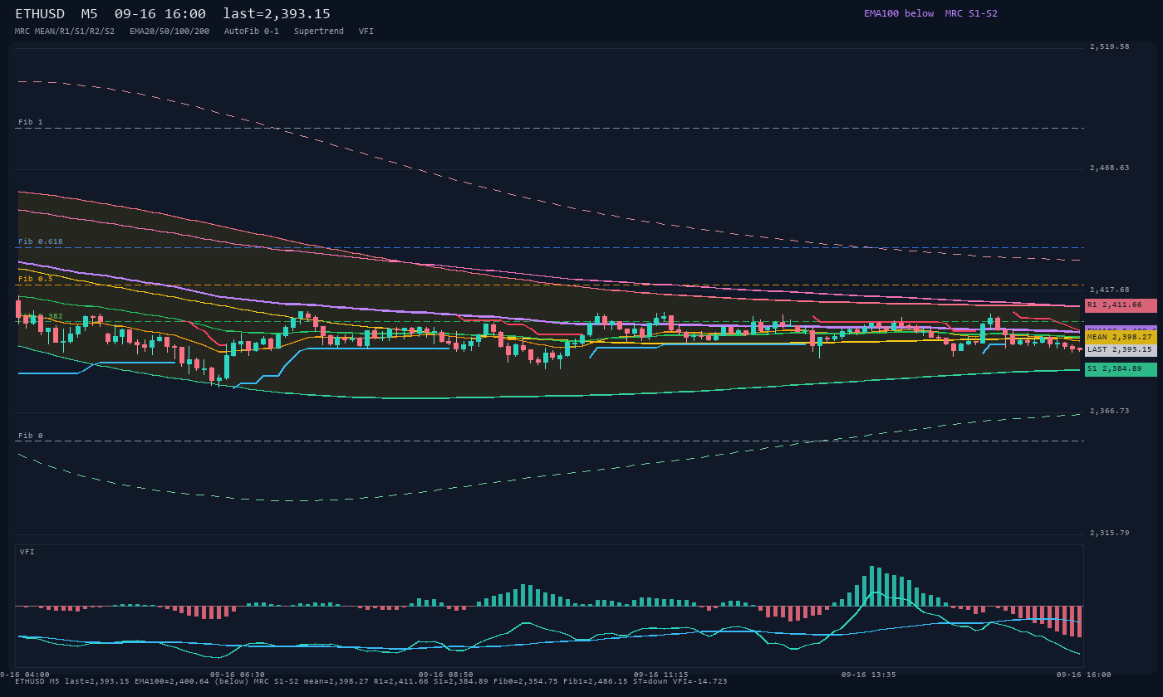Image resolution: width=1163 pixels, height=697 pixels.
Task: Select the Fib 0.618 level label
Action: (x=41, y=241)
